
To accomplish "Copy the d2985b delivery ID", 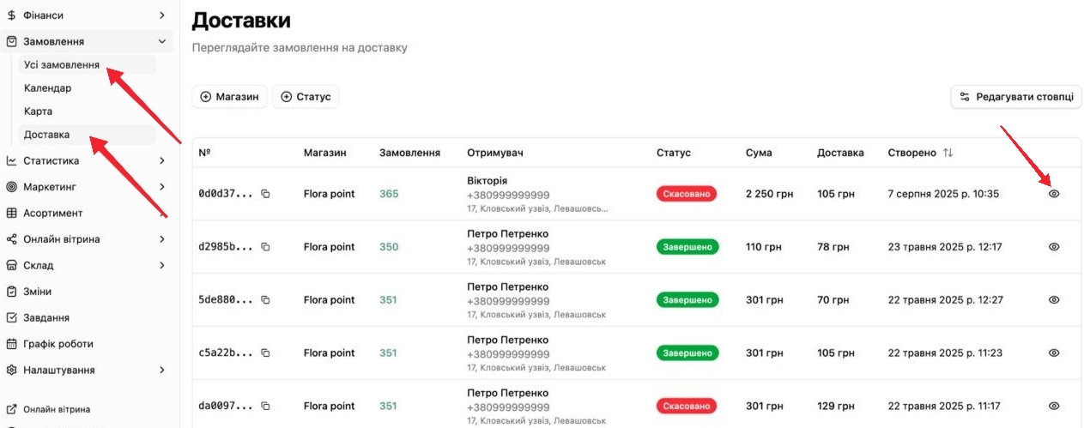I will pyautogui.click(x=265, y=247).
